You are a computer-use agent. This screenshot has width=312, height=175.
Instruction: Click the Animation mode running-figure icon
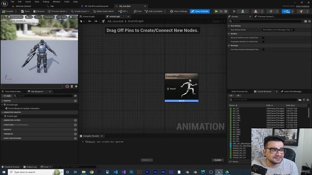pyautogui.click(x=271, y=11)
